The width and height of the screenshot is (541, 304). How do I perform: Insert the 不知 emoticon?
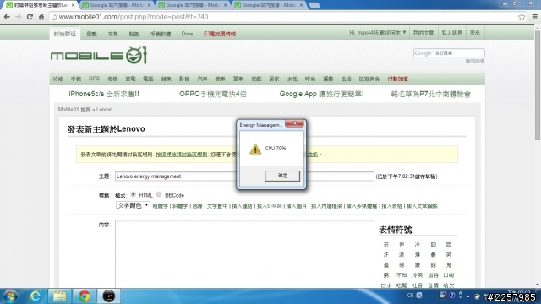(x=402, y=275)
